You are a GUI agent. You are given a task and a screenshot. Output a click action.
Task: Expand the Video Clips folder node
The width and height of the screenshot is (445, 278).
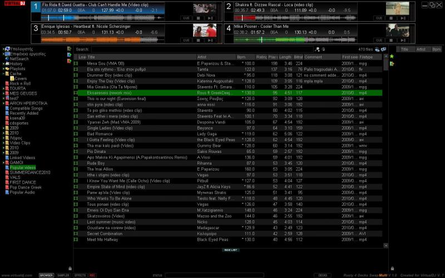pos(4,143)
